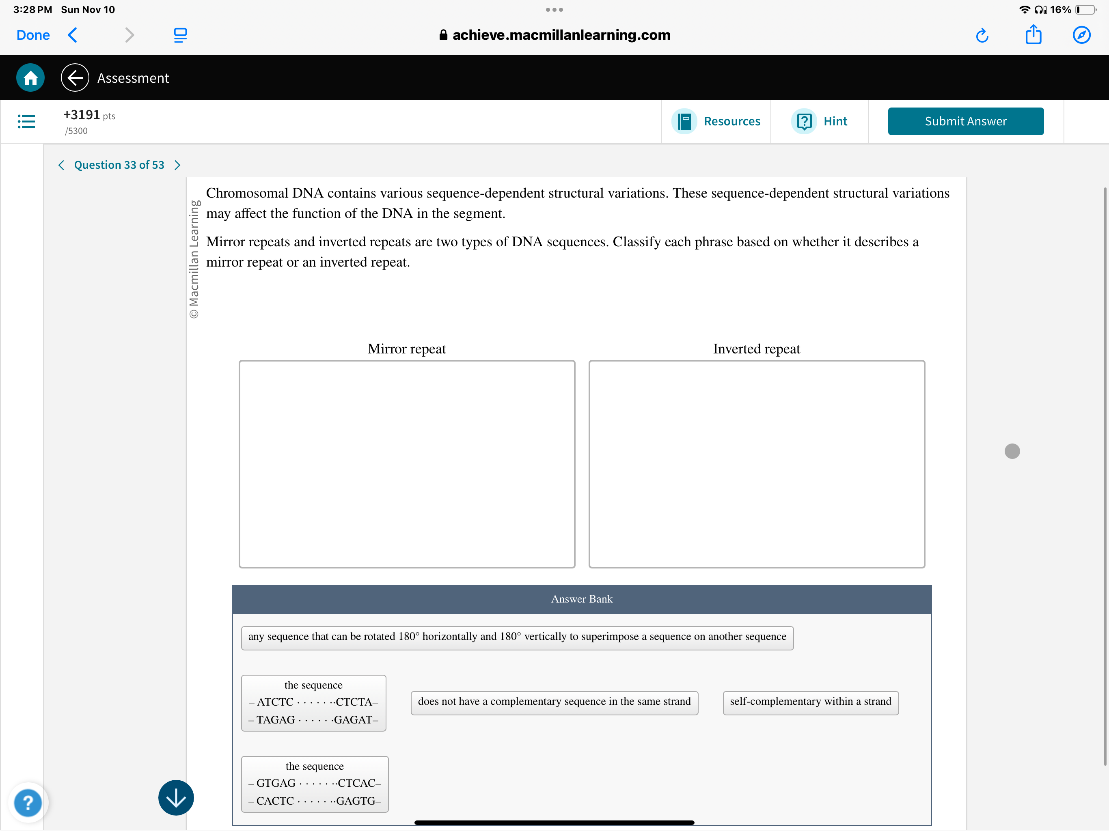Screen dimensions: 1109x831
Task: Select 'self-complementary within a strand' tile
Action: (810, 702)
